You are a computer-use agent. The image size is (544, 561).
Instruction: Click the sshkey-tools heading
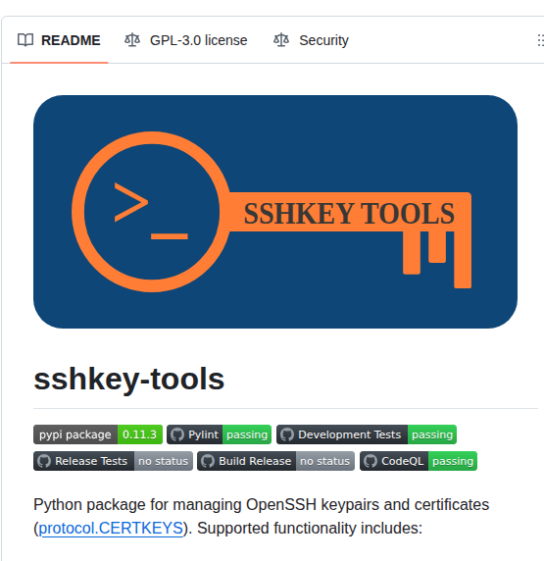tap(128, 380)
